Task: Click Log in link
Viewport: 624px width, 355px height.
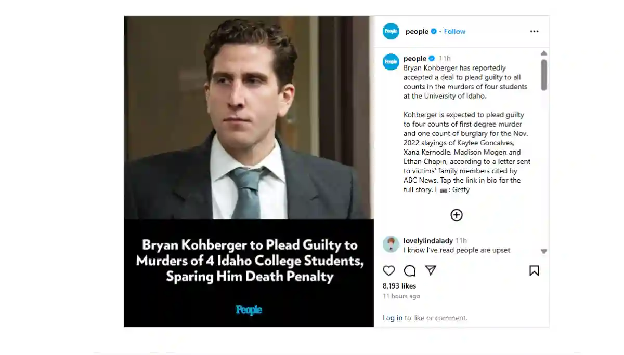Action: pos(393,318)
